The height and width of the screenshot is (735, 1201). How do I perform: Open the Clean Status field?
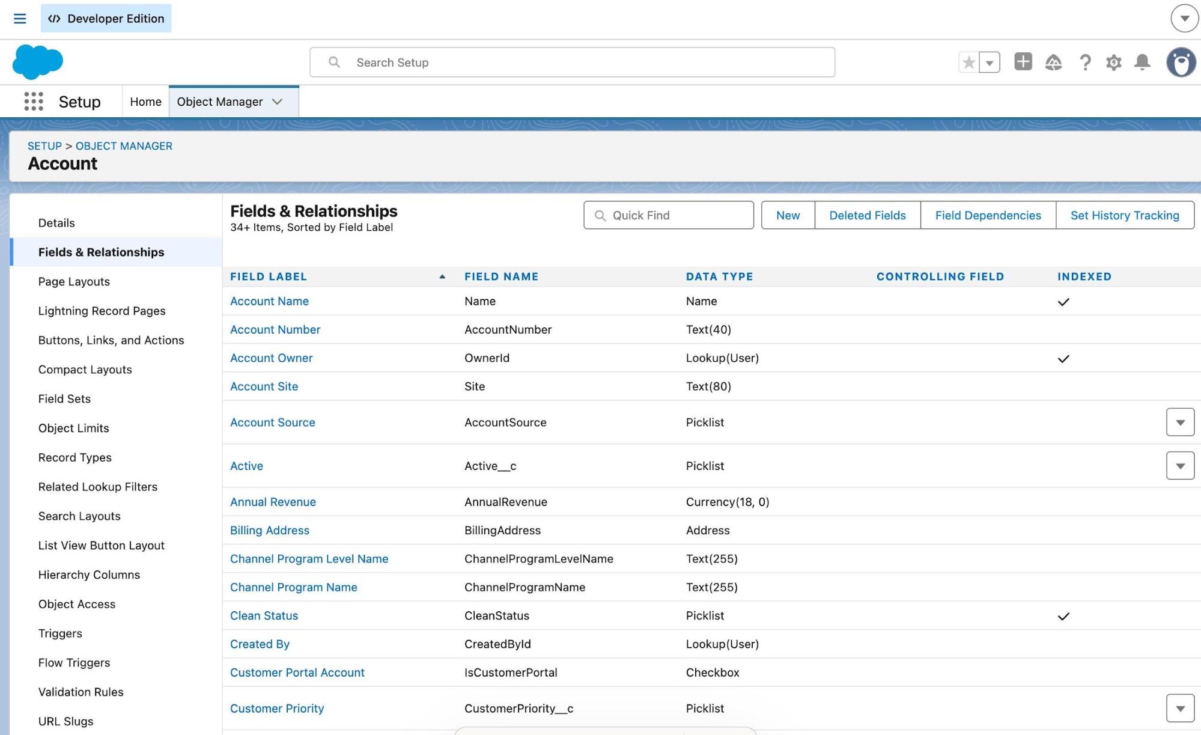tap(264, 616)
